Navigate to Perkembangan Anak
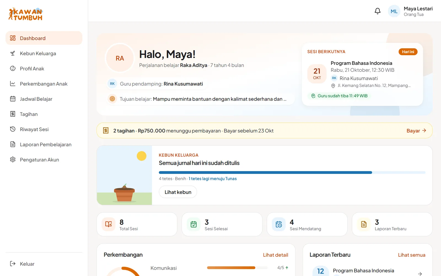 click(44, 84)
